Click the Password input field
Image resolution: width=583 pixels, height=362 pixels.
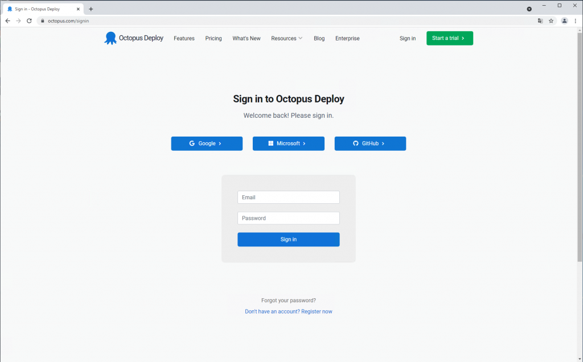click(289, 218)
